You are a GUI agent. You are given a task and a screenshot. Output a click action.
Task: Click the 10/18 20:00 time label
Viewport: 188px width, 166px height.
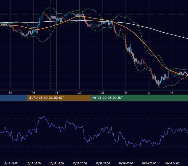tap(80, 163)
